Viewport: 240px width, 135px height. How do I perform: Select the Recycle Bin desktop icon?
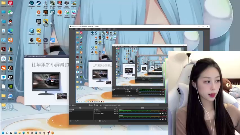(3, 31)
